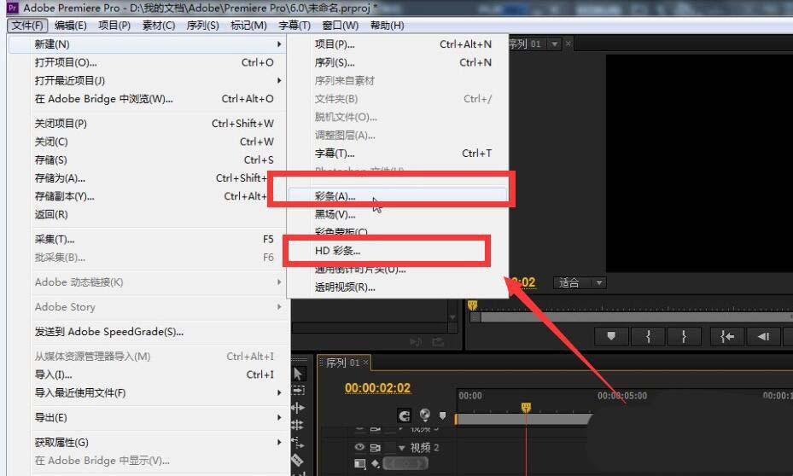Choose 采集(T)... F5 from File menu
The width and height of the screenshot is (793, 476).
click(x=148, y=239)
